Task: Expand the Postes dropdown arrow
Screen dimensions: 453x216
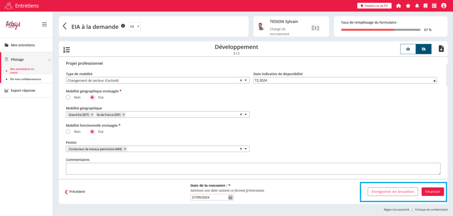Action: point(246,149)
